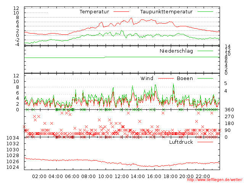Select the green Niederschlag legend line
This screenshot has height=183, width=244.
[205, 51]
